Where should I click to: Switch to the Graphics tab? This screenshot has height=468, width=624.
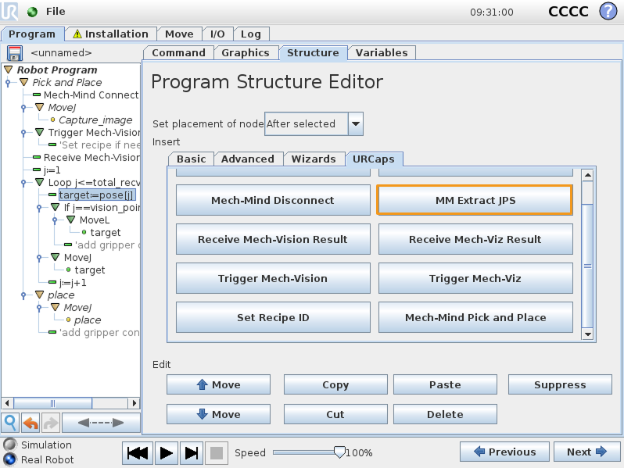(x=246, y=53)
